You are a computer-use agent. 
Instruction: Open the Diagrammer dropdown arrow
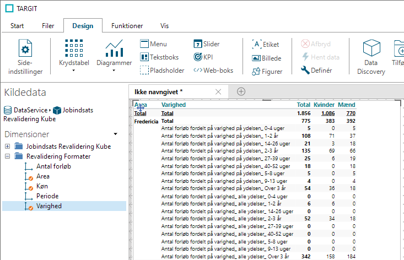pos(114,71)
